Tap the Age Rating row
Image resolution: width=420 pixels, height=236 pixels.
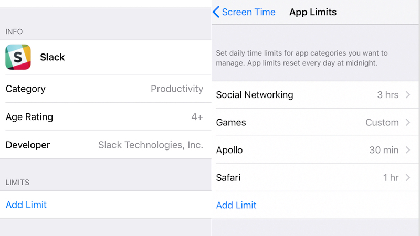(x=106, y=116)
